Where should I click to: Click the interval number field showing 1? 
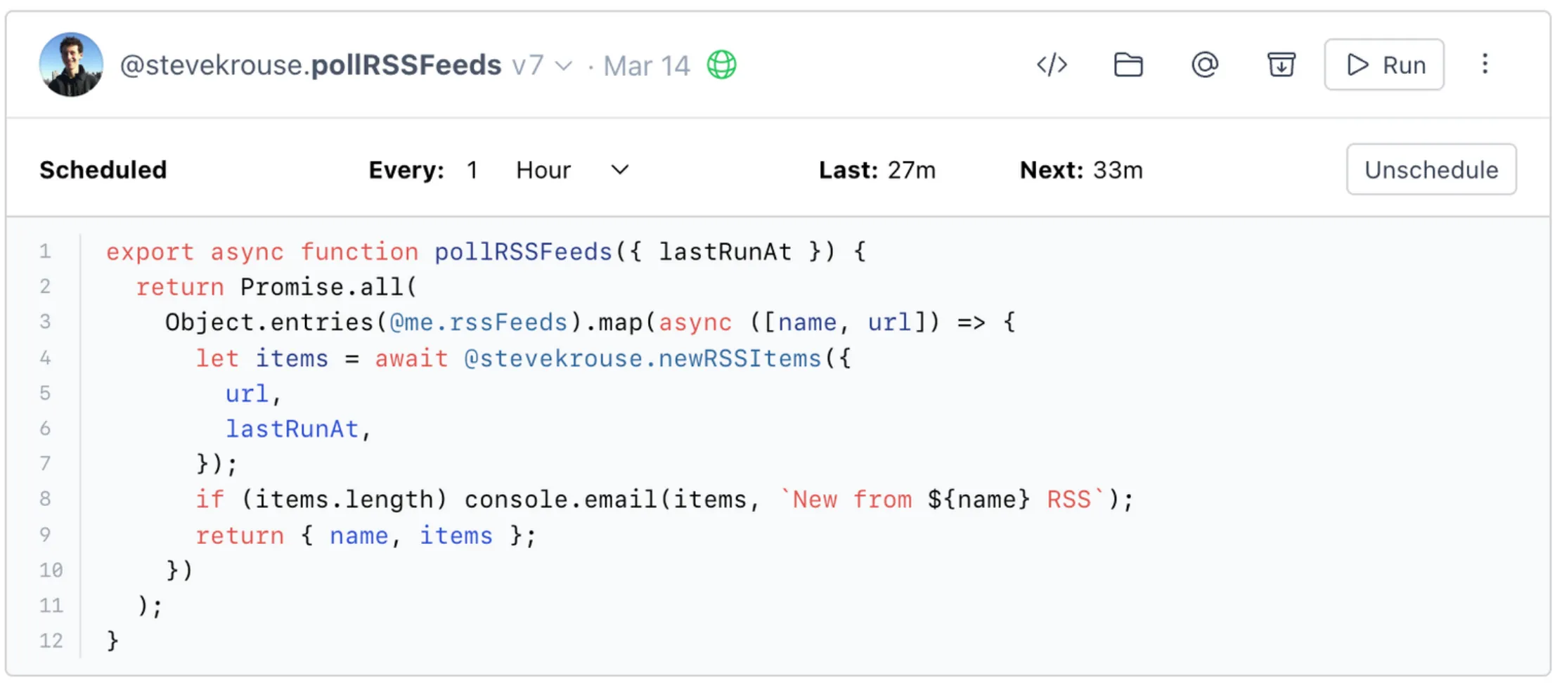click(x=472, y=170)
